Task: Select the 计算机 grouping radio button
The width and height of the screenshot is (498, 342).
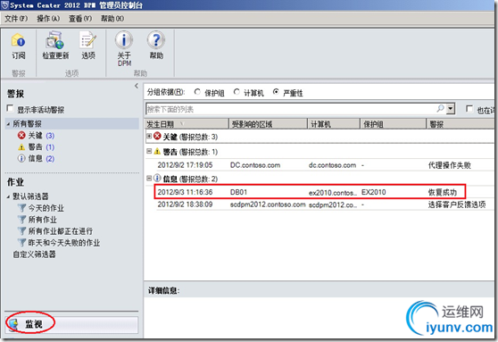Action: pyautogui.click(x=237, y=92)
